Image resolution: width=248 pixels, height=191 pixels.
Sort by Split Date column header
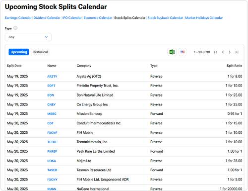pos(14,66)
